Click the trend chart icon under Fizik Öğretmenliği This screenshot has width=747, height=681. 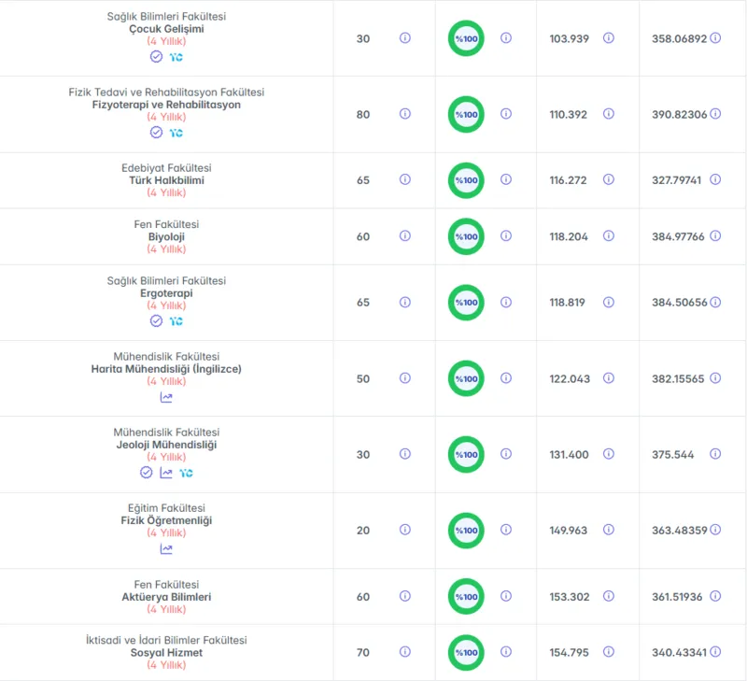pyautogui.click(x=166, y=548)
